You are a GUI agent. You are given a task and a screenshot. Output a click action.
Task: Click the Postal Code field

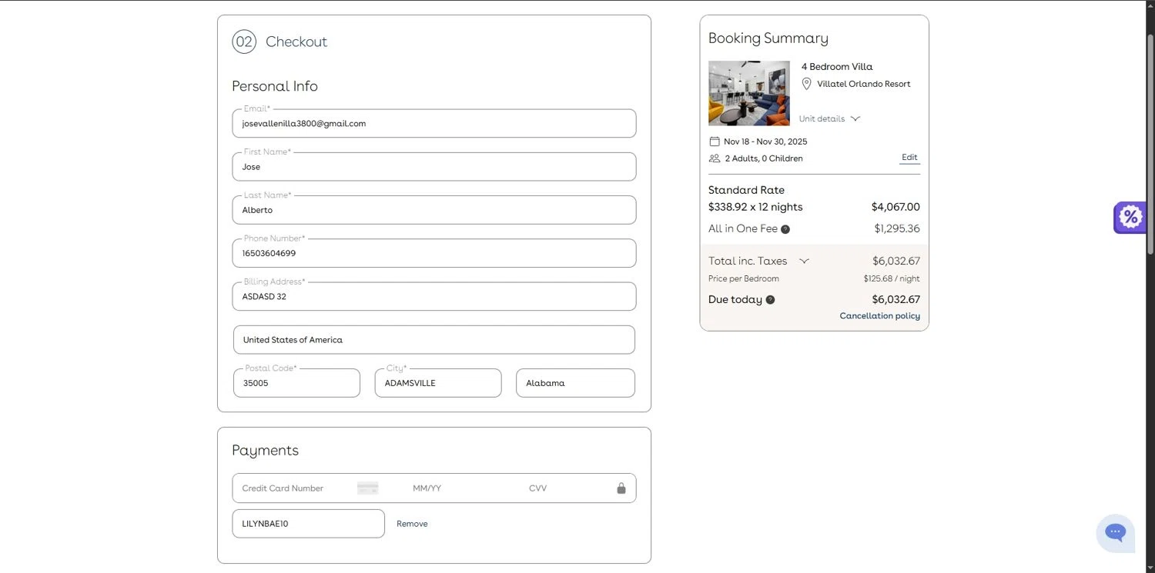(x=296, y=383)
